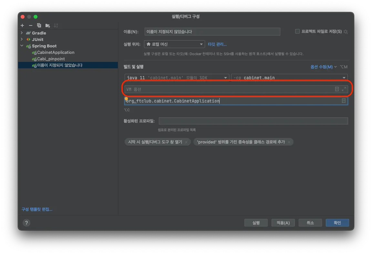The width and height of the screenshot is (372, 254).
Task: Select the Spring Boot configuration group
Action: [44, 46]
